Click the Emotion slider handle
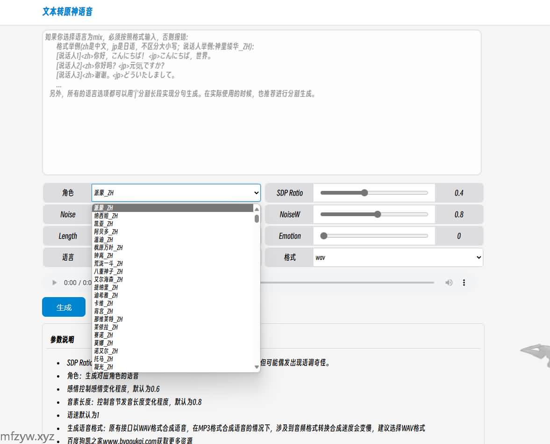 324,236
